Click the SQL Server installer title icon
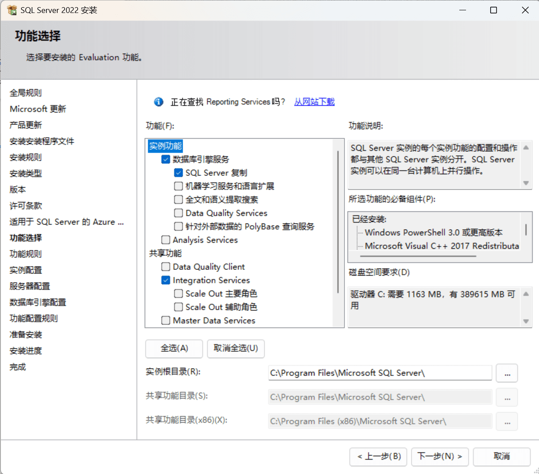This screenshot has height=474, width=539. [x=12, y=10]
